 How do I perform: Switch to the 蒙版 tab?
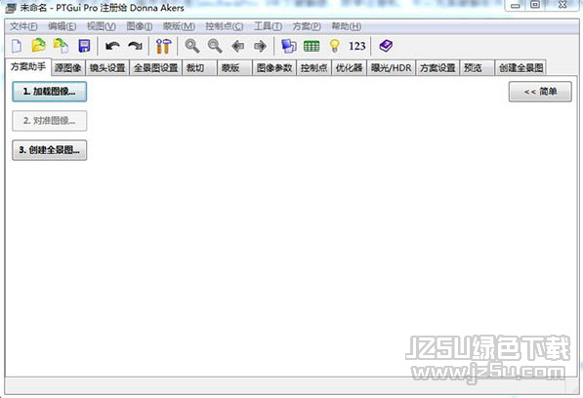point(234,68)
